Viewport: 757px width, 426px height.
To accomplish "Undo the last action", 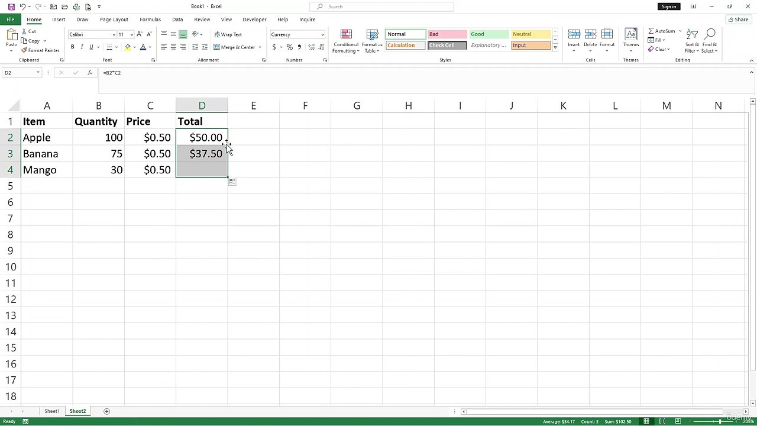I will click(22, 7).
